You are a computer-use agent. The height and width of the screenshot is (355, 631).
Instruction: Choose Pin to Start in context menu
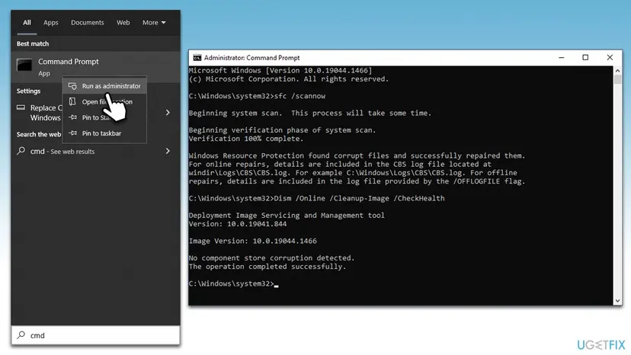coord(104,117)
